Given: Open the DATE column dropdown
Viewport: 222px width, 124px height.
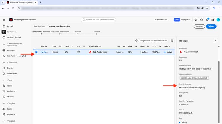Looking at the screenshot, I should tap(84, 47).
